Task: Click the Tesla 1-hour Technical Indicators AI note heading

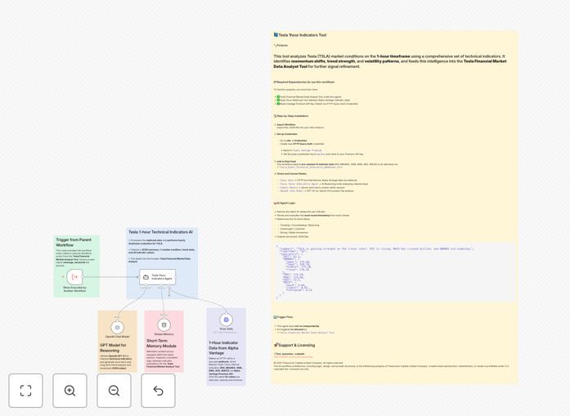Action: point(160,232)
